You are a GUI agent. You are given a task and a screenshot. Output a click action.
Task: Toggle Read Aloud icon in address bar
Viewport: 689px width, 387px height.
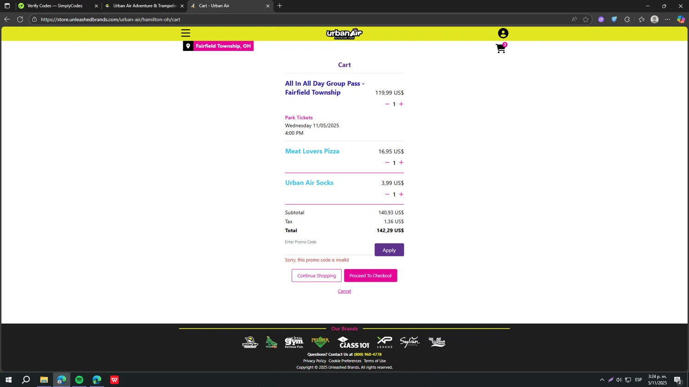click(574, 19)
